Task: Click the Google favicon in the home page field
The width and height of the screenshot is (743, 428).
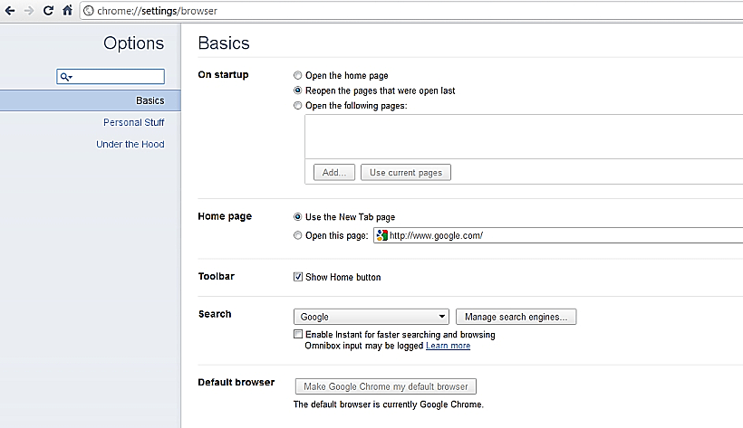Action: click(382, 235)
